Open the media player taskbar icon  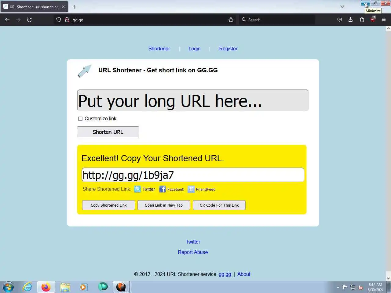click(83, 287)
